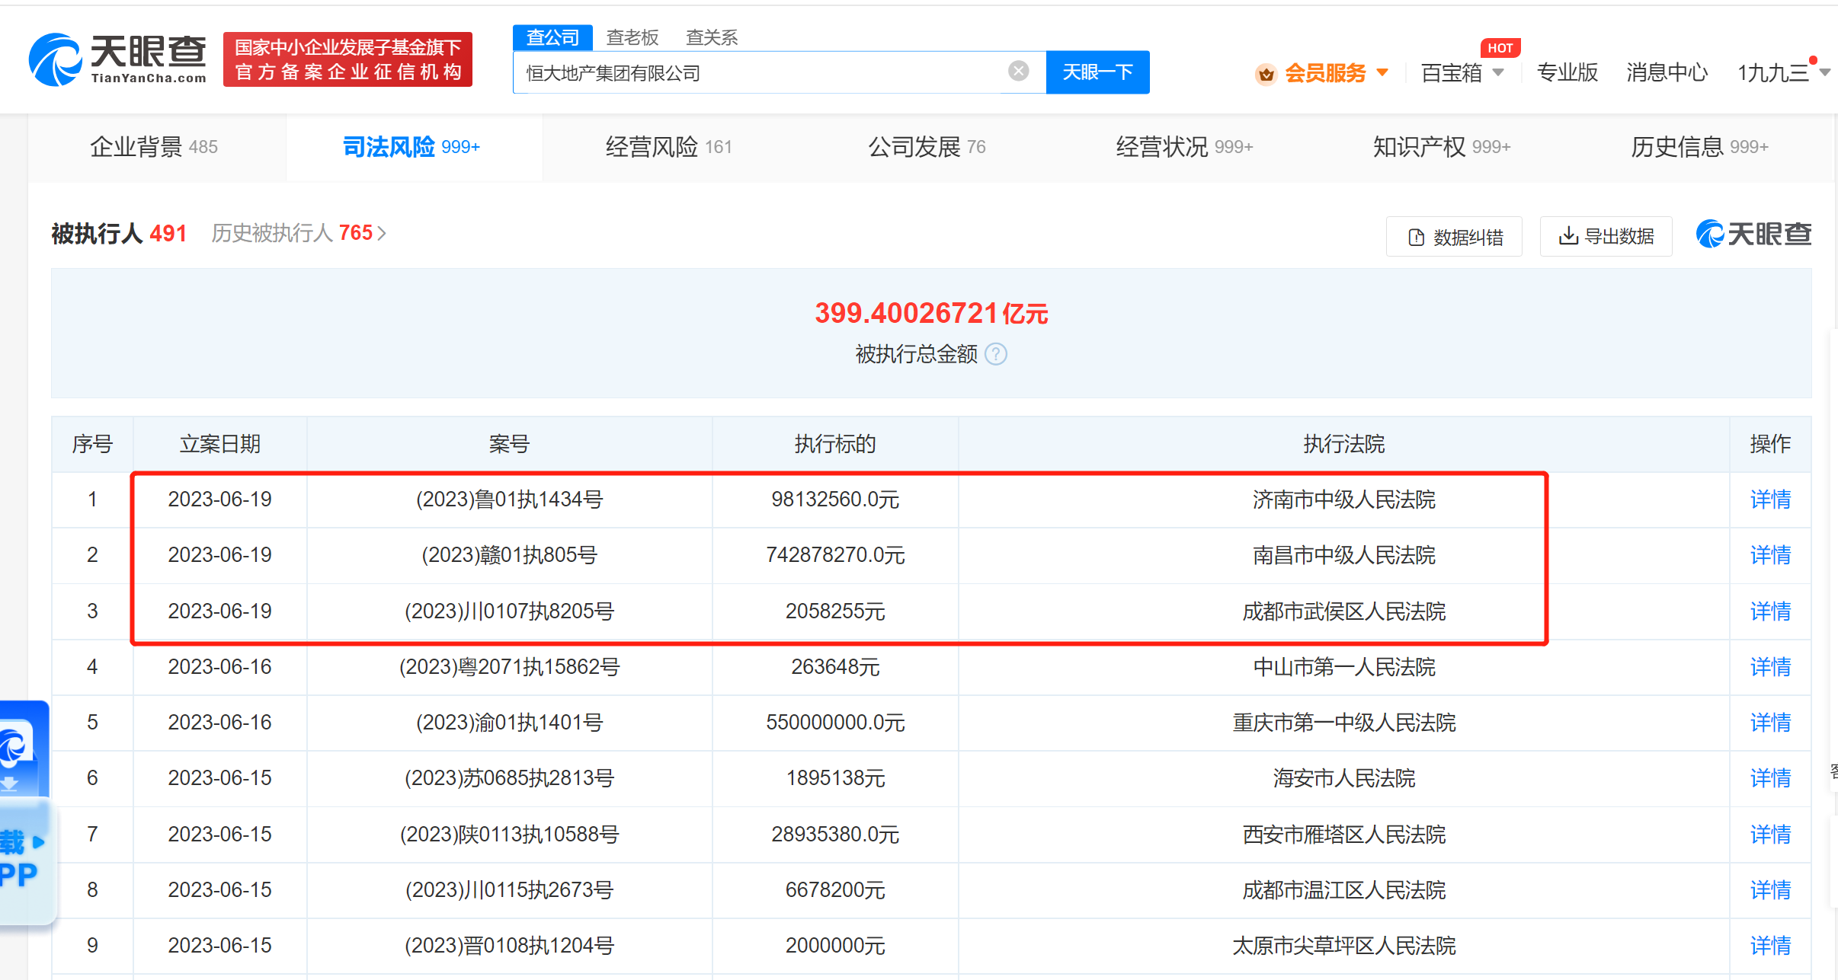1838x980 pixels.
Task: Open the 消息中心 link
Action: pos(1667,73)
